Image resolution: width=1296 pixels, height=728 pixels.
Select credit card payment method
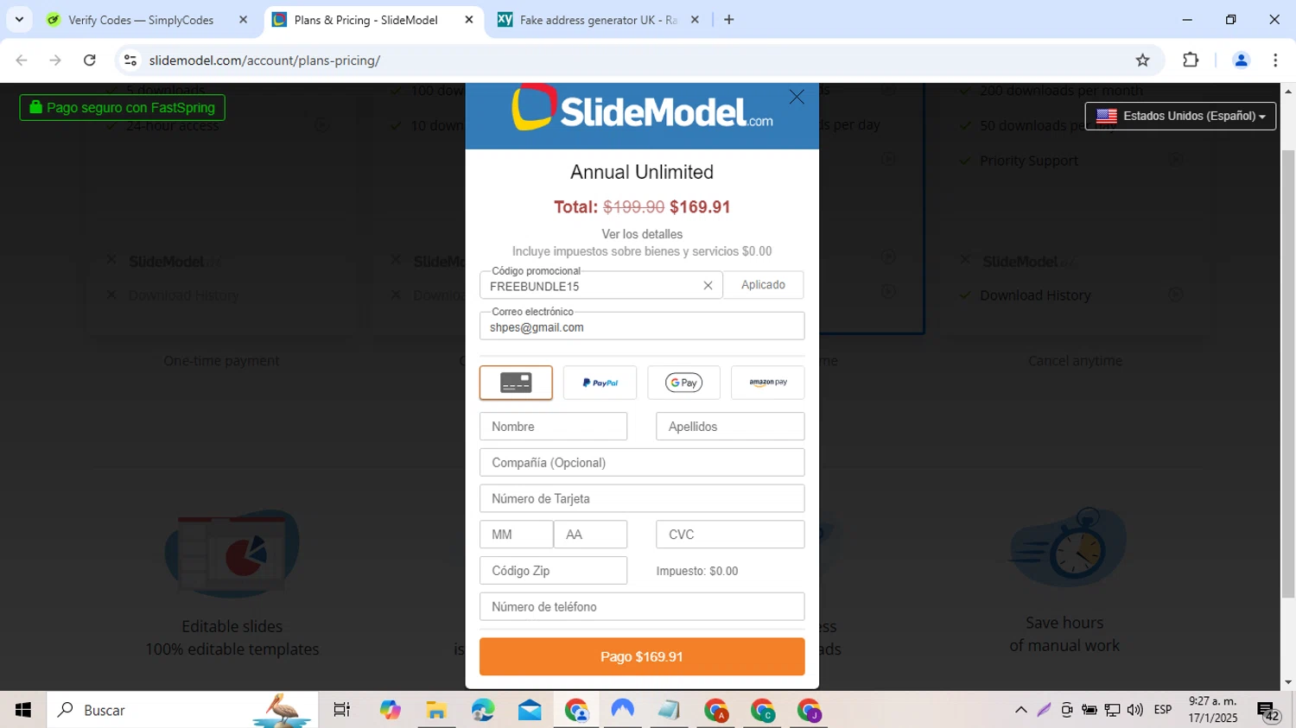[516, 383]
